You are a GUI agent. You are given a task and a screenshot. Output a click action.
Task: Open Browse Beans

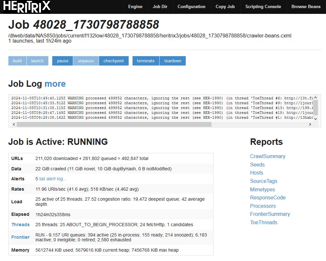click(x=306, y=7)
